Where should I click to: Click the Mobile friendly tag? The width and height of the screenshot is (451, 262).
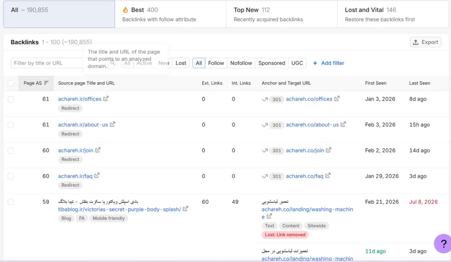(108, 218)
